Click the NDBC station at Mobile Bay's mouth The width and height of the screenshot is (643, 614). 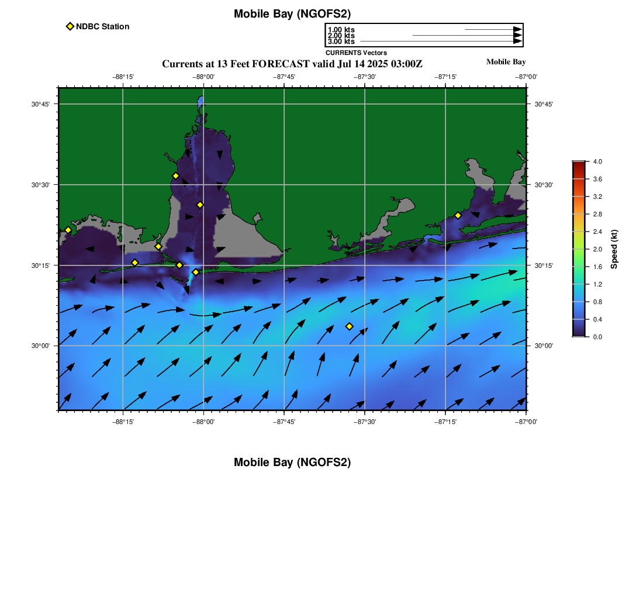(196, 272)
